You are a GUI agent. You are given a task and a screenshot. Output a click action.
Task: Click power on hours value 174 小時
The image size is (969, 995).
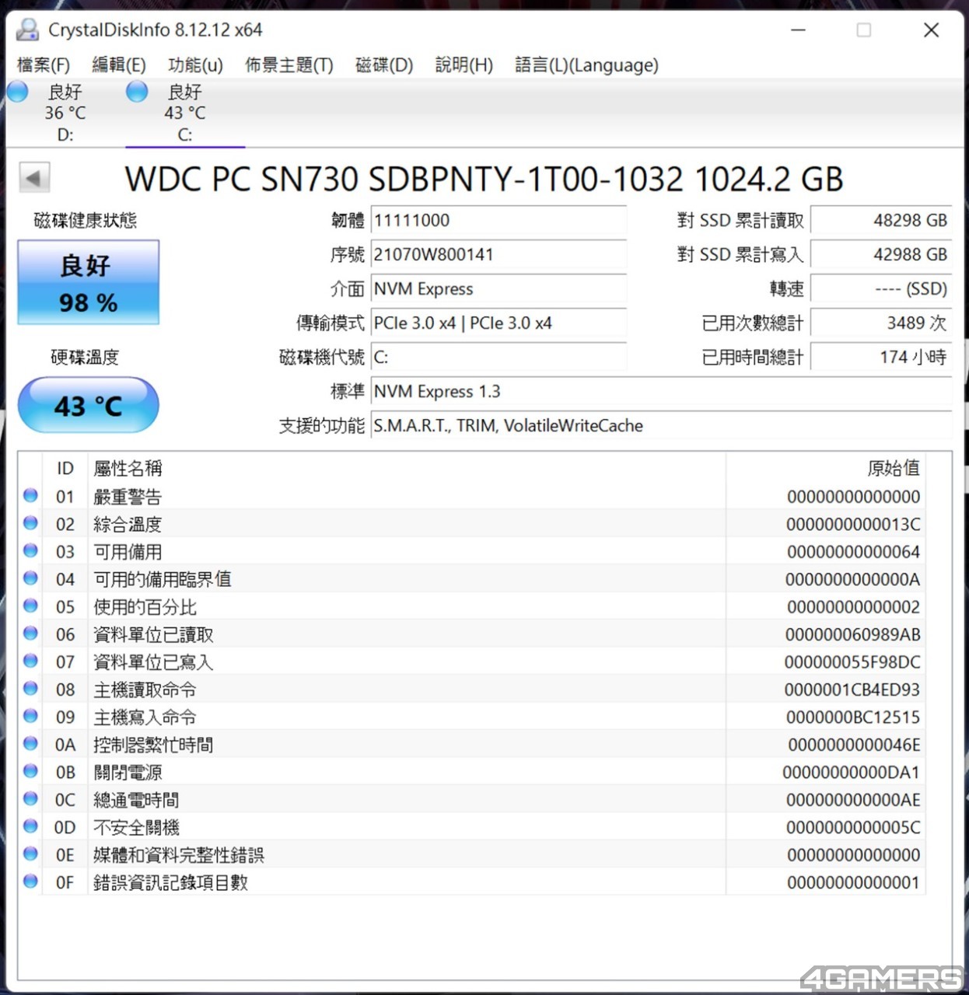tap(882, 358)
